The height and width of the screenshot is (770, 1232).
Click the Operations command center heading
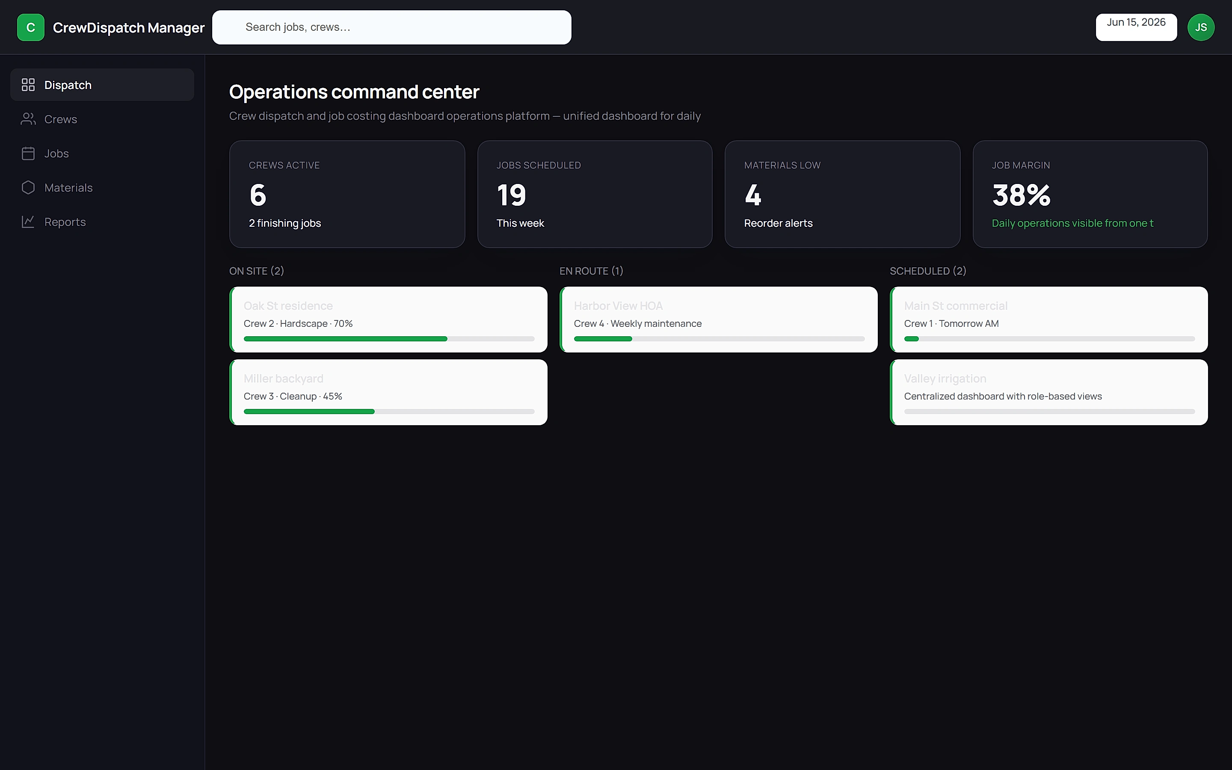pyautogui.click(x=354, y=92)
